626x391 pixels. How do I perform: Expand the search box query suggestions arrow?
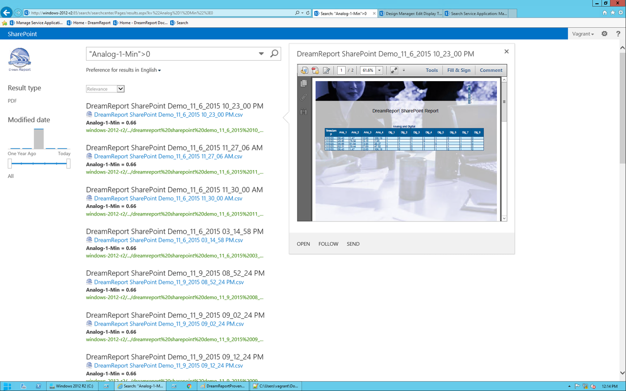pos(261,54)
